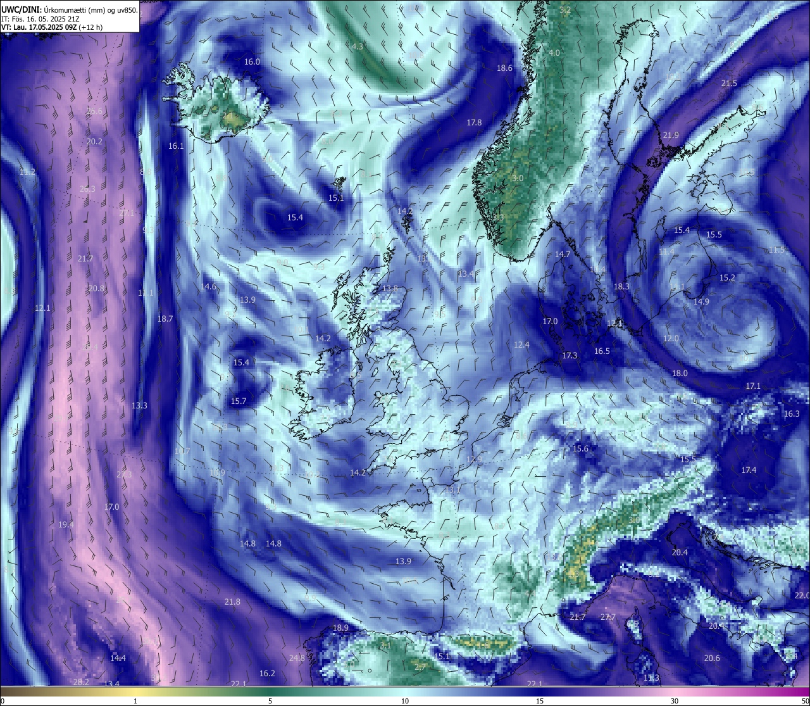810x706 pixels.
Task: Click the 15.7 value west of Ireland
Action: click(x=238, y=401)
